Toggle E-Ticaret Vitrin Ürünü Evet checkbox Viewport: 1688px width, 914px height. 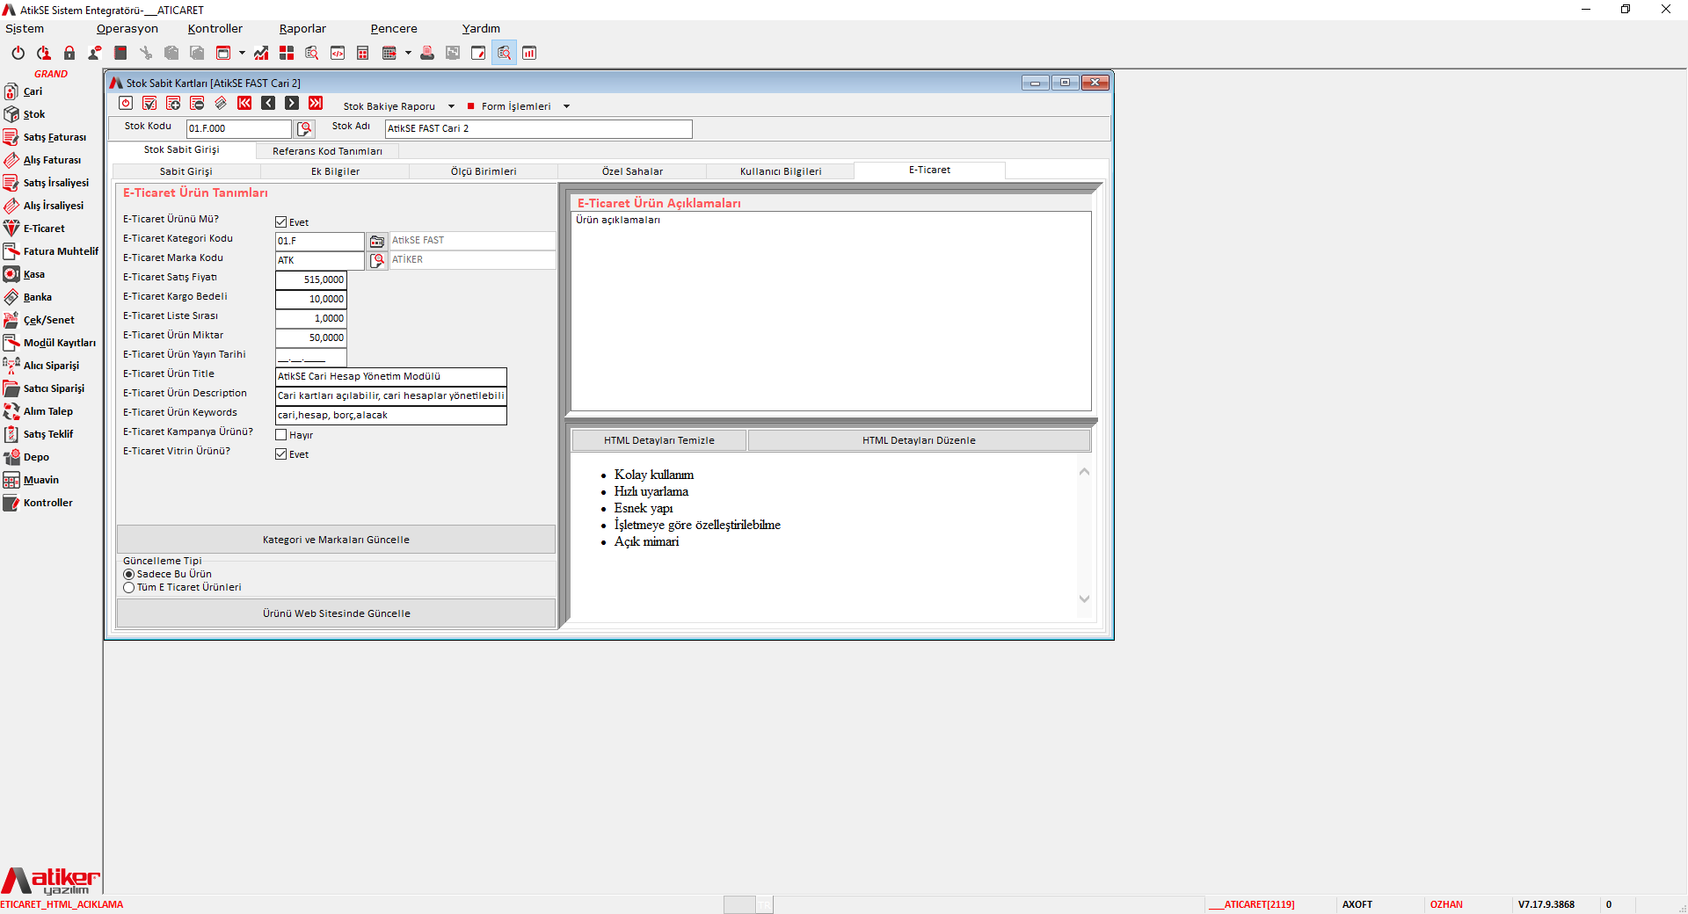tap(281, 454)
